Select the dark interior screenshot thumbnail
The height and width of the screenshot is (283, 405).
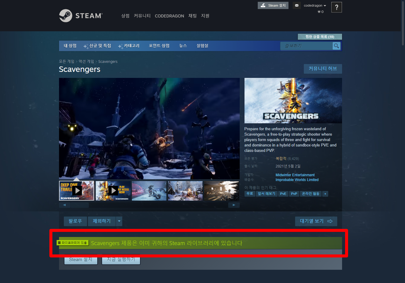(221, 191)
